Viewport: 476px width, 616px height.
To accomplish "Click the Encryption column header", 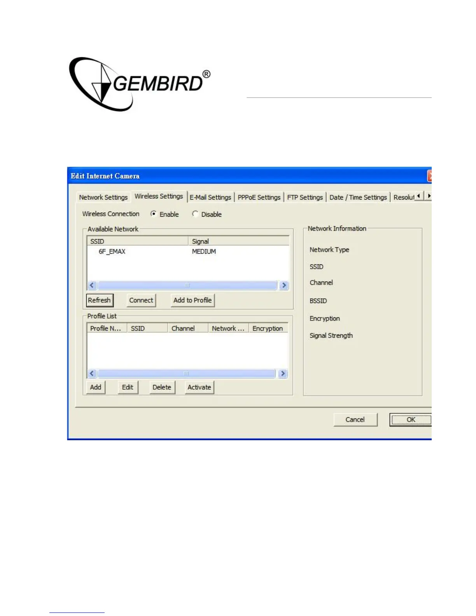I will point(268,328).
